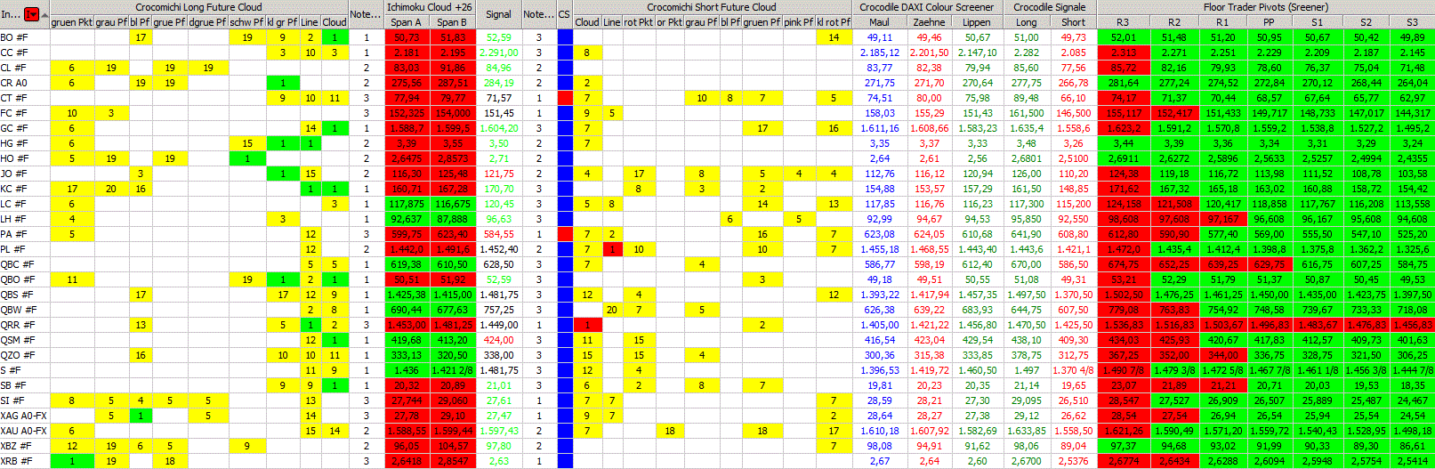Click the gruen Pkt column header
This screenshot has width=1435, height=469.
[71, 22]
